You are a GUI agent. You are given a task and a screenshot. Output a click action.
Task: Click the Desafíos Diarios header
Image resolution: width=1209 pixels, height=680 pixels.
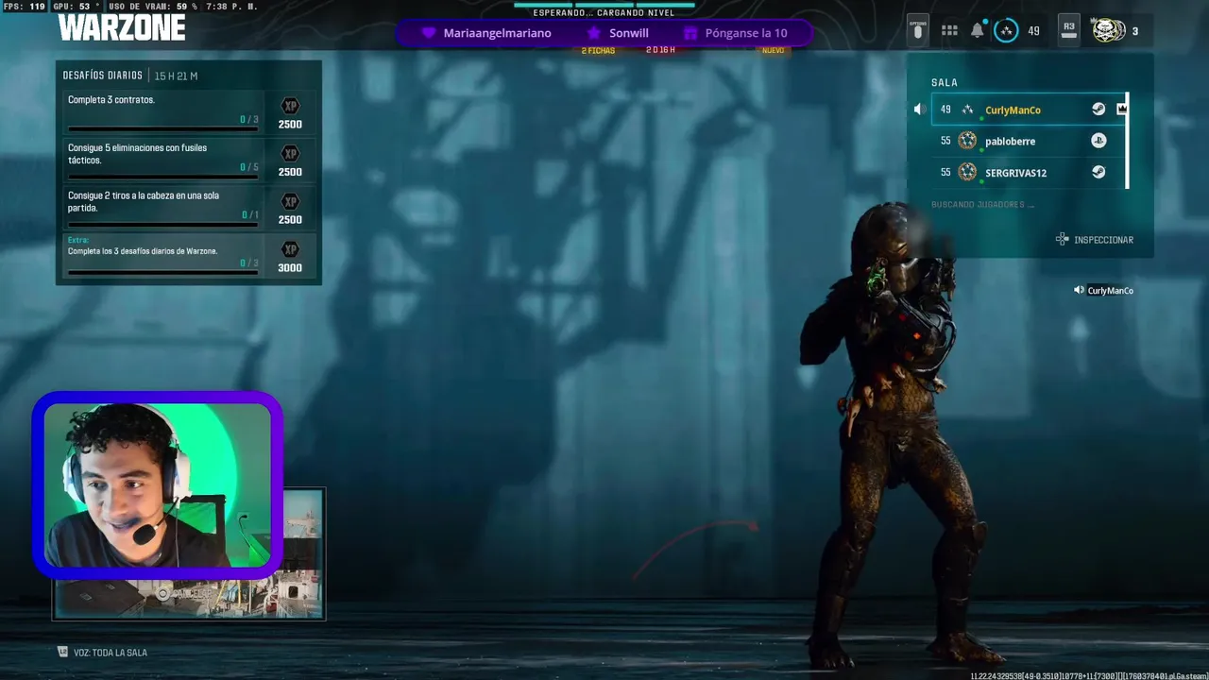coord(103,76)
